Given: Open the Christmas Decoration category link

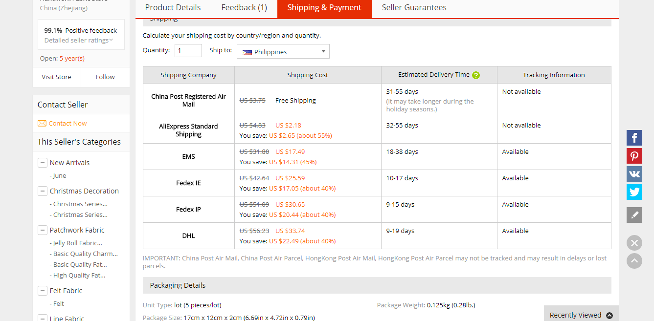Looking at the screenshot, I should point(84,191).
